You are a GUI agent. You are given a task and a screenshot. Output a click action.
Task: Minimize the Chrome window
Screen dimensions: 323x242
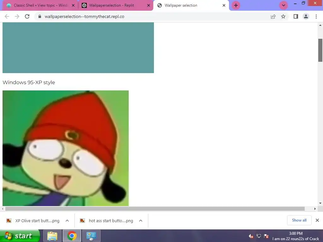pyautogui.click(x=295, y=3)
